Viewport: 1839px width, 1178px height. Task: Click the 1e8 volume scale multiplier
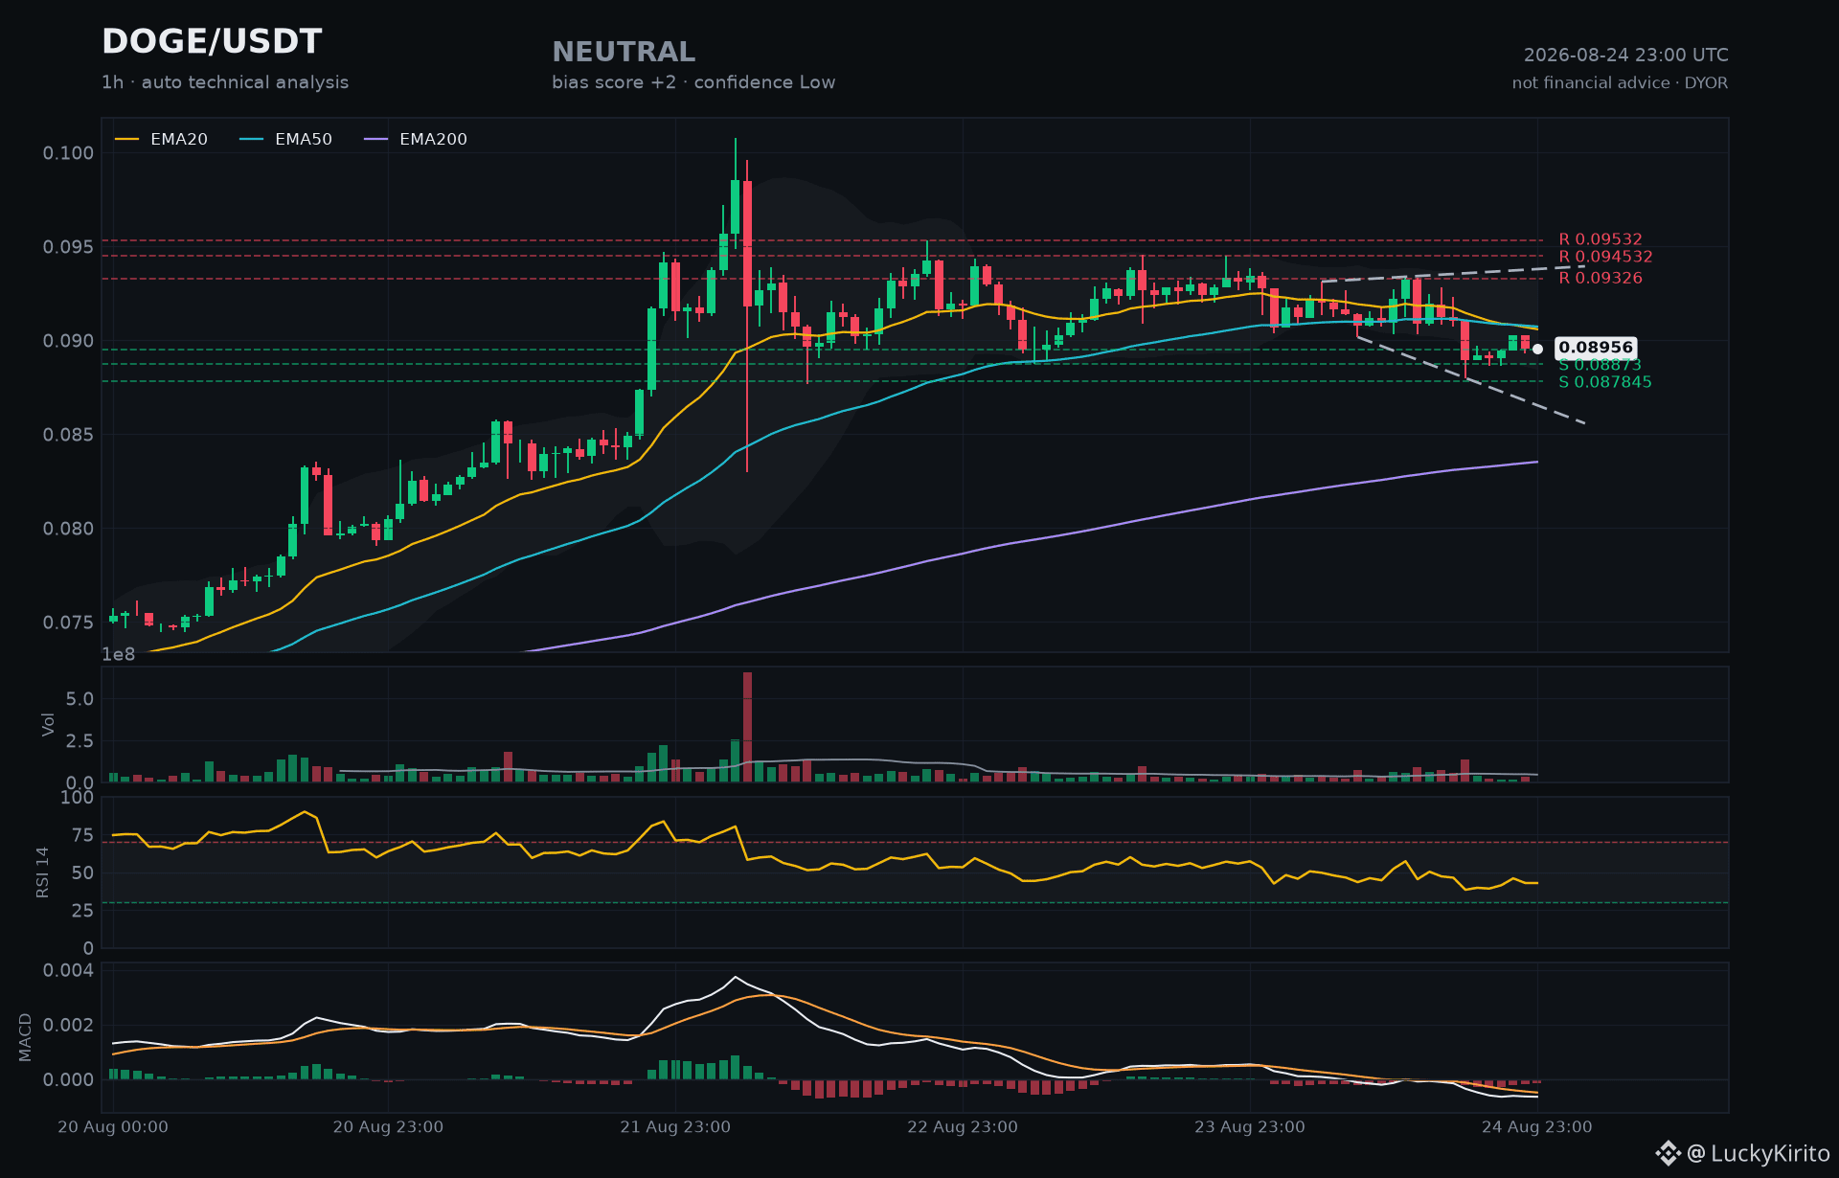click(x=119, y=655)
